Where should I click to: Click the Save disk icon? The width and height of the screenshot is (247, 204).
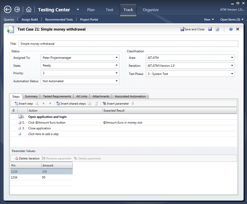[x=210, y=29]
